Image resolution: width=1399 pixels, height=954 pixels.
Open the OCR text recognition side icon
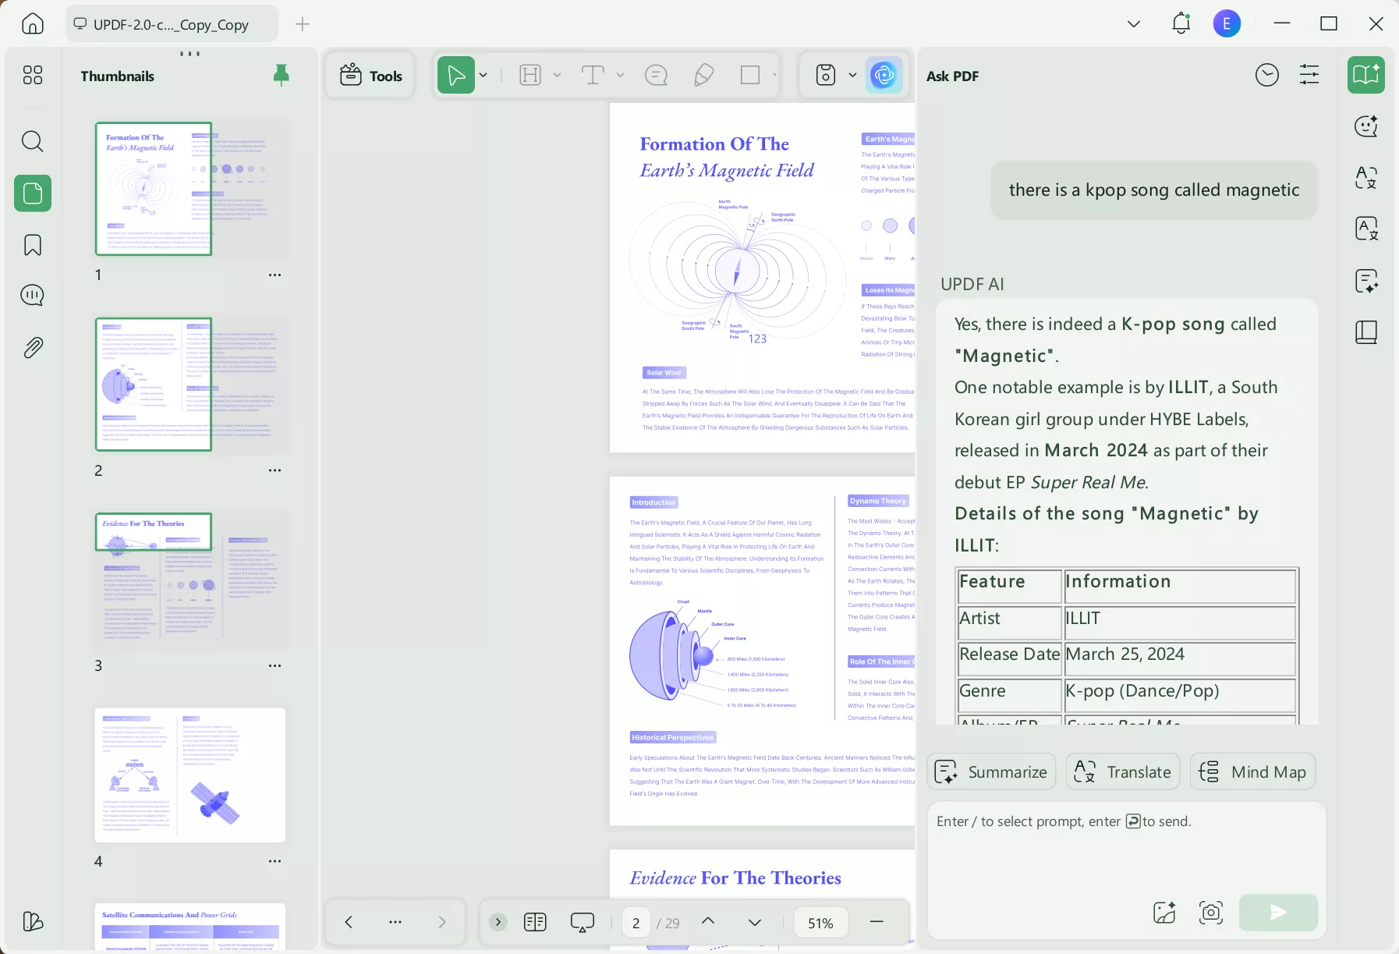[1366, 229]
